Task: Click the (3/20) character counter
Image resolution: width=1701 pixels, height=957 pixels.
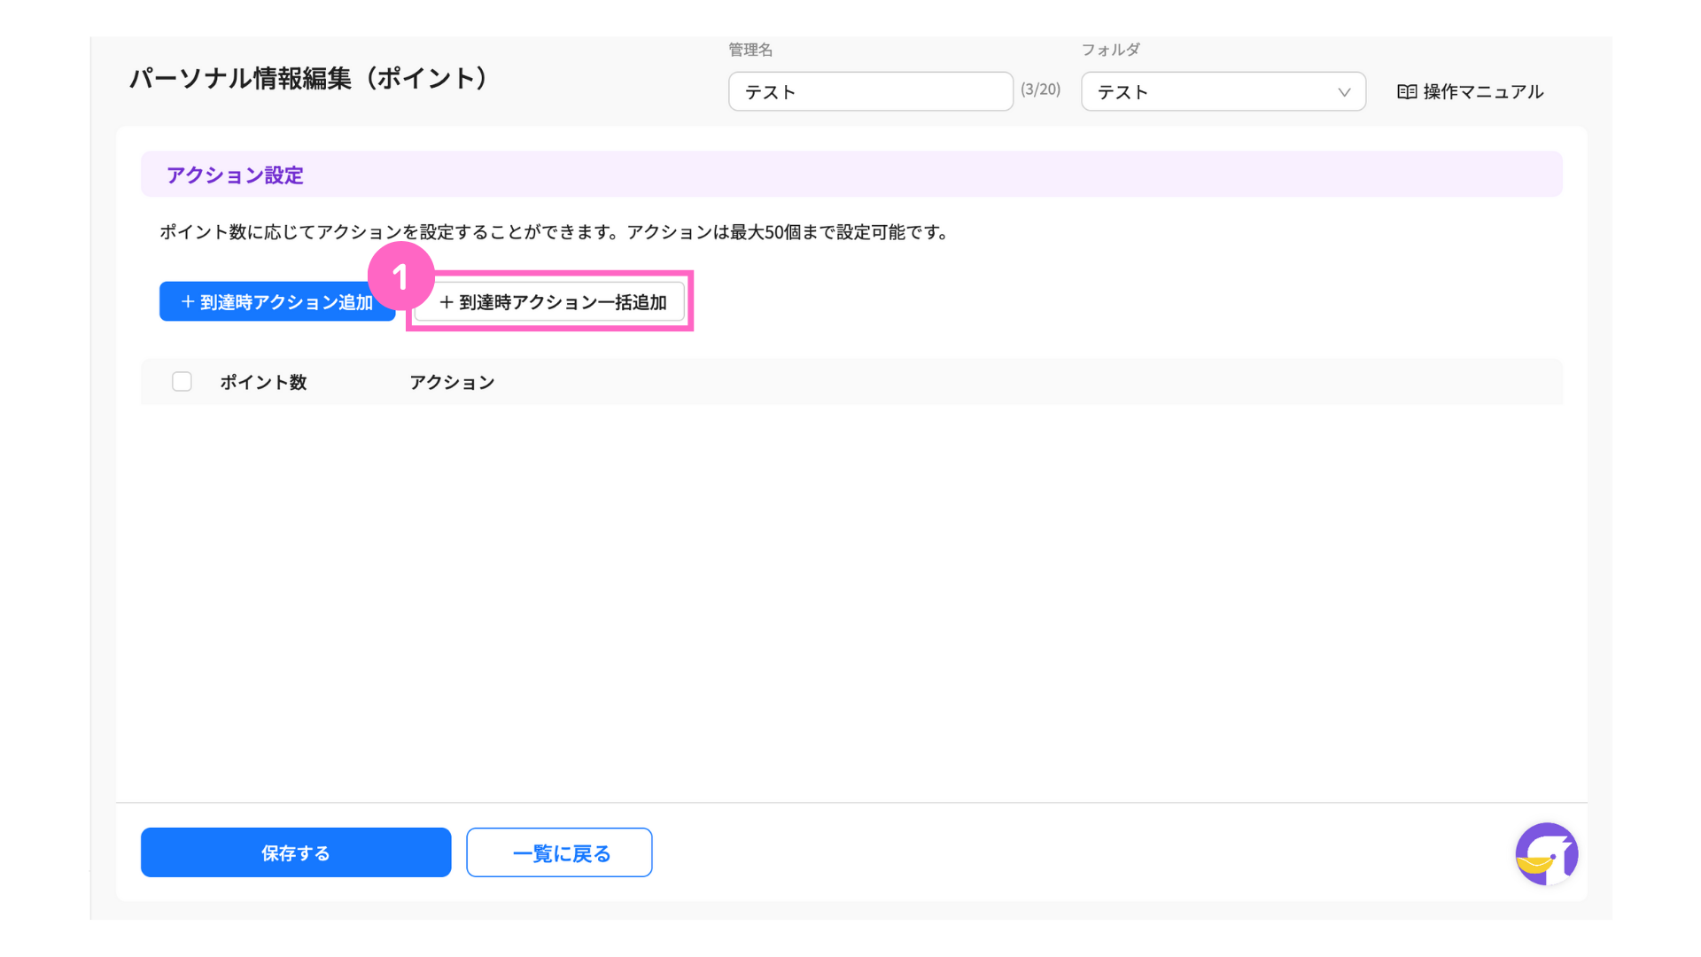Action: [x=1040, y=89]
